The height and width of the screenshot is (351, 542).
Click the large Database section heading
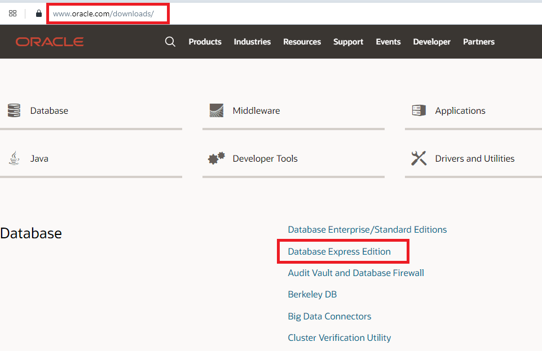(31, 233)
